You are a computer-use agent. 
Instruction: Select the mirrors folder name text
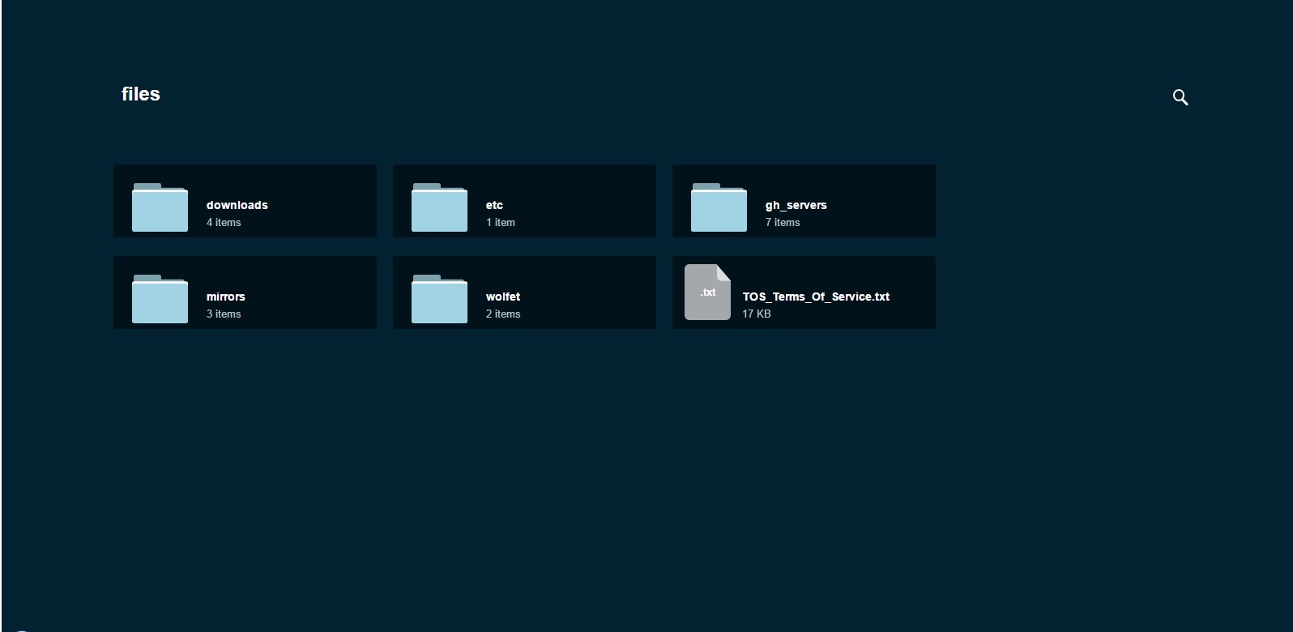[x=225, y=297]
